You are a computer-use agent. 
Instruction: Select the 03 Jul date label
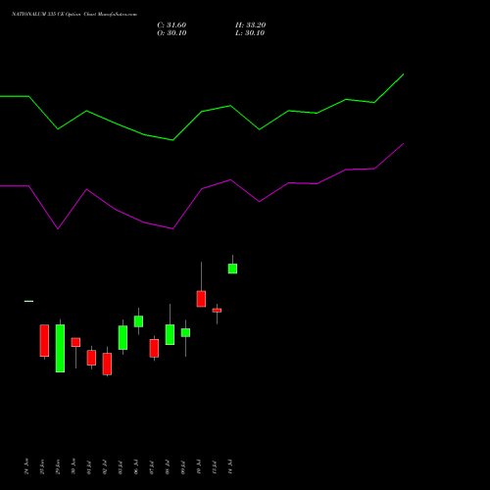point(121,466)
